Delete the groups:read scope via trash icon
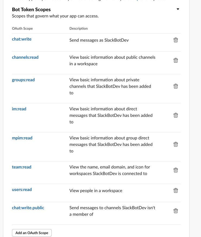The image size is (201, 237). 176,86
